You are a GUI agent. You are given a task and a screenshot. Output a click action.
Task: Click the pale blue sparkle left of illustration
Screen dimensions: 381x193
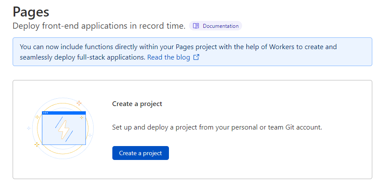coord(29,128)
